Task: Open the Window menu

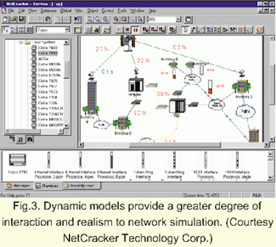Action: 137,11
